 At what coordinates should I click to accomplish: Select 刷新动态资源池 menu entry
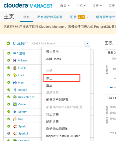[57, 129]
